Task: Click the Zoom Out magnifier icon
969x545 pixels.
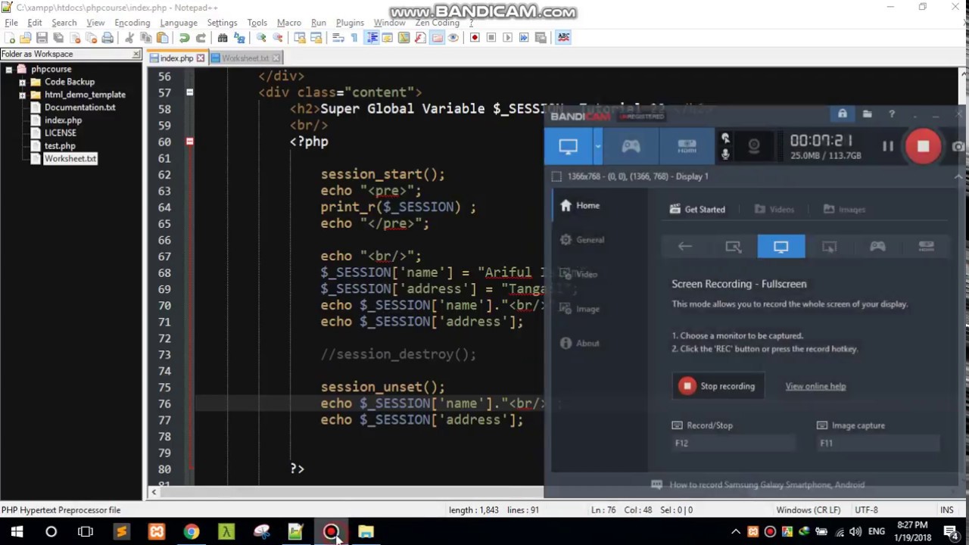Action: pos(278,38)
